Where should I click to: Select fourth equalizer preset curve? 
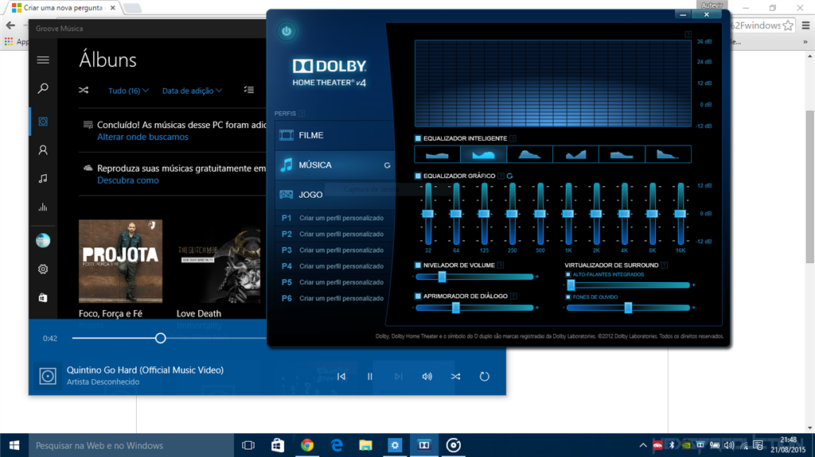[576, 154]
